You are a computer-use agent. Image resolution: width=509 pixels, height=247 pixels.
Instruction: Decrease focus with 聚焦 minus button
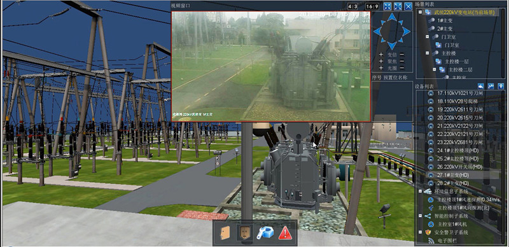click(x=402, y=61)
